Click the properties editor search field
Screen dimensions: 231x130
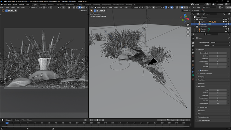point(211,34)
